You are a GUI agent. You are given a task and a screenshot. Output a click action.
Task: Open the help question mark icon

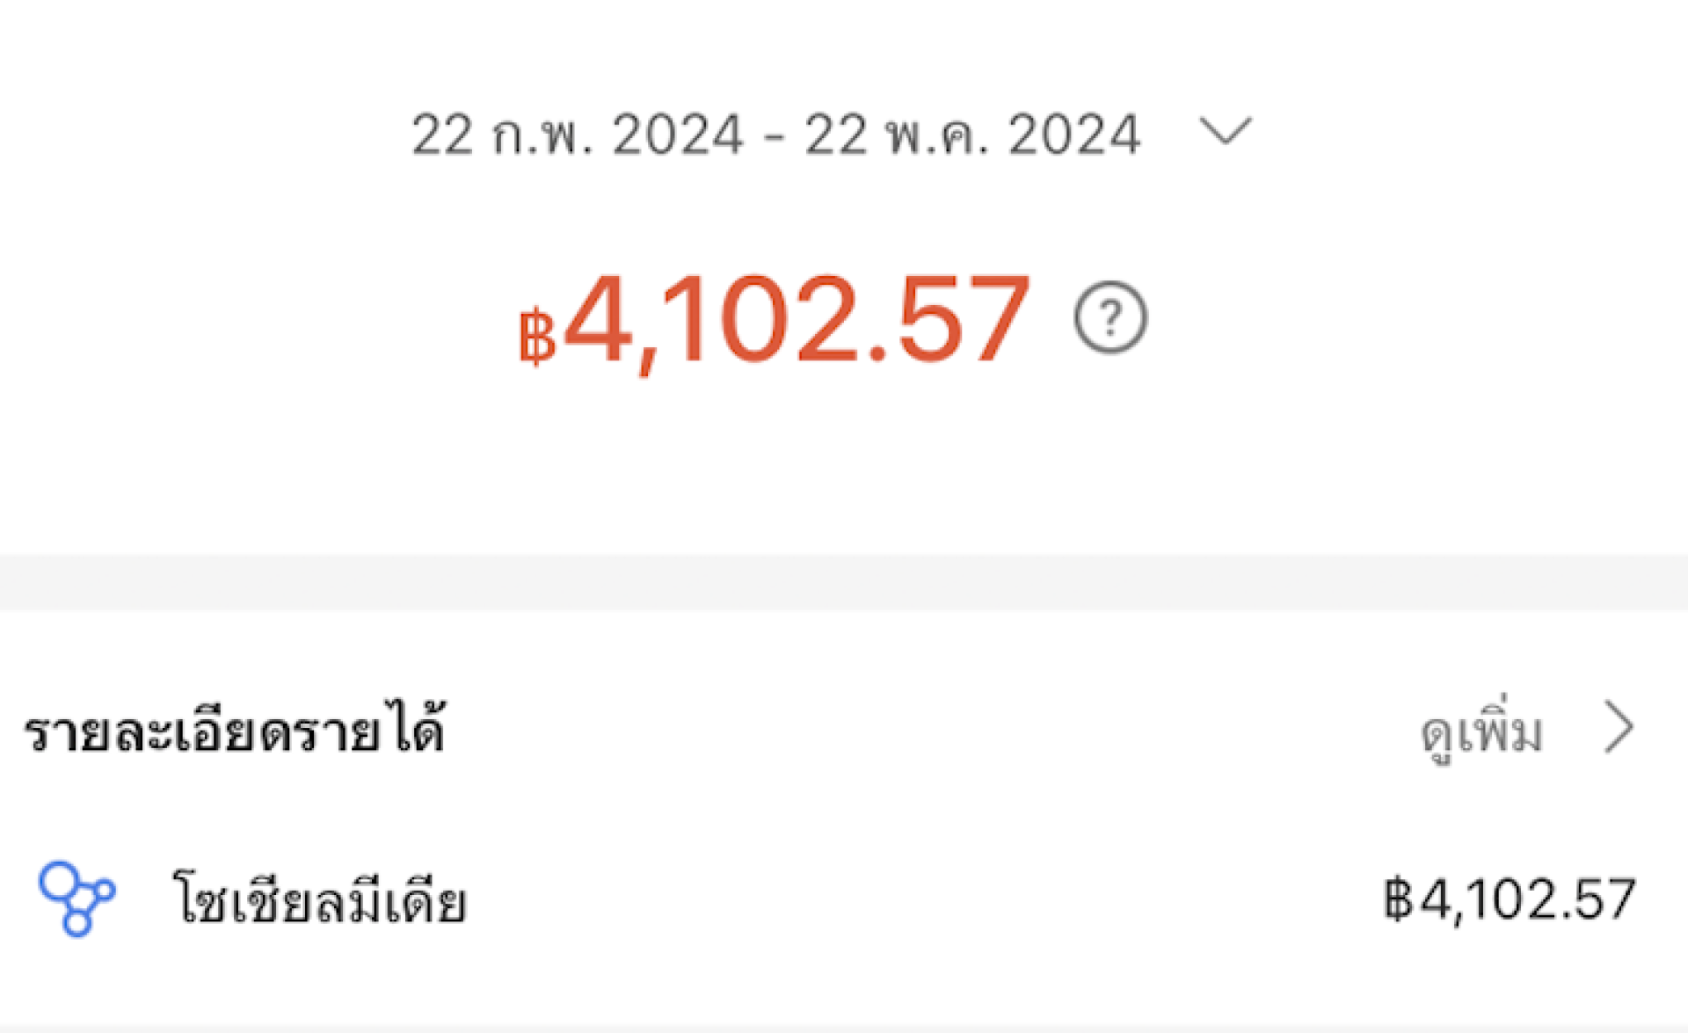[1110, 317]
